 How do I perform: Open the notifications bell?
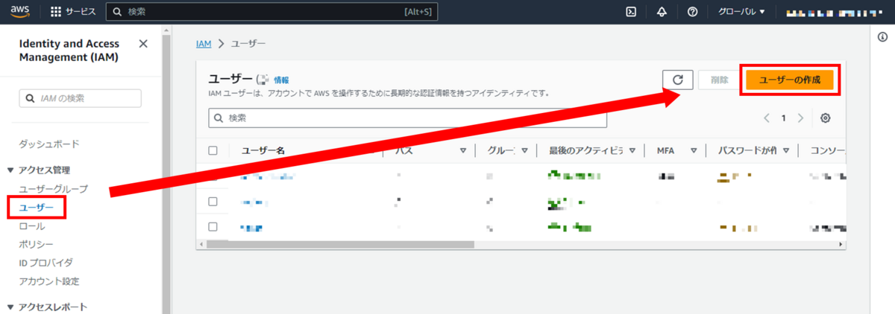point(662,12)
